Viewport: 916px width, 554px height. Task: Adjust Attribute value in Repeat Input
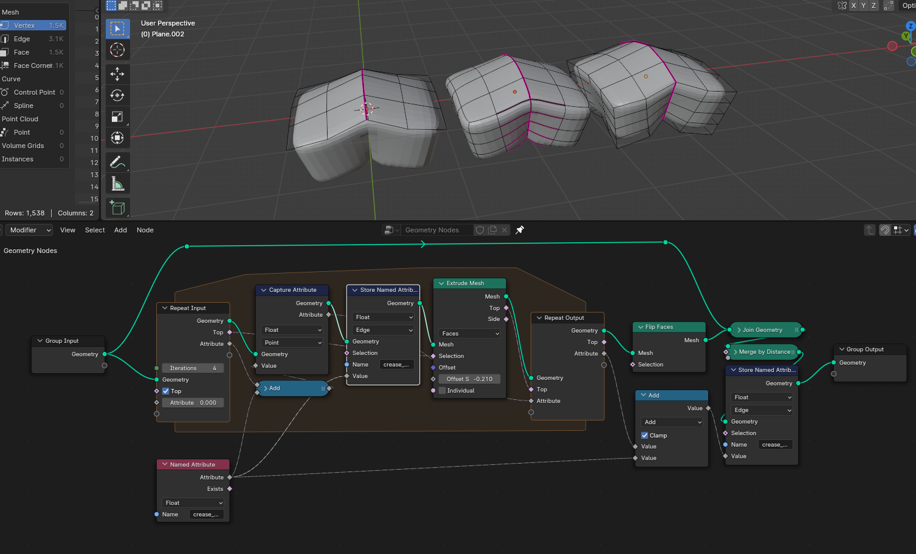pyautogui.click(x=193, y=403)
